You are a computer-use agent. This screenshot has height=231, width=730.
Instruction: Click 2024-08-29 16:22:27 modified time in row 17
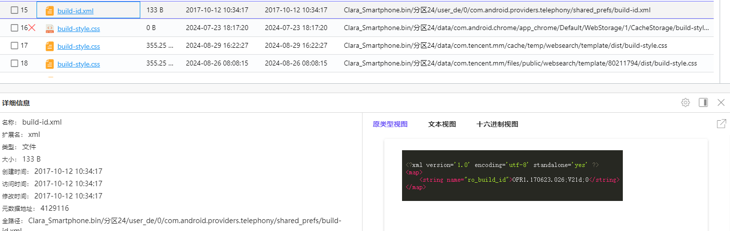pos(296,45)
